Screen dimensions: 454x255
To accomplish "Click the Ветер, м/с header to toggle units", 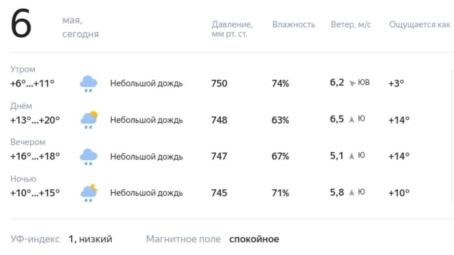I will click(350, 25).
